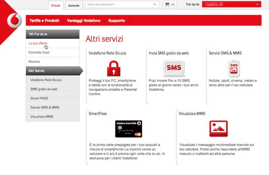Viewport: 269px width, 175px height.
Task: Open the Tariffe e Prodotti menu
Action: pos(45,20)
